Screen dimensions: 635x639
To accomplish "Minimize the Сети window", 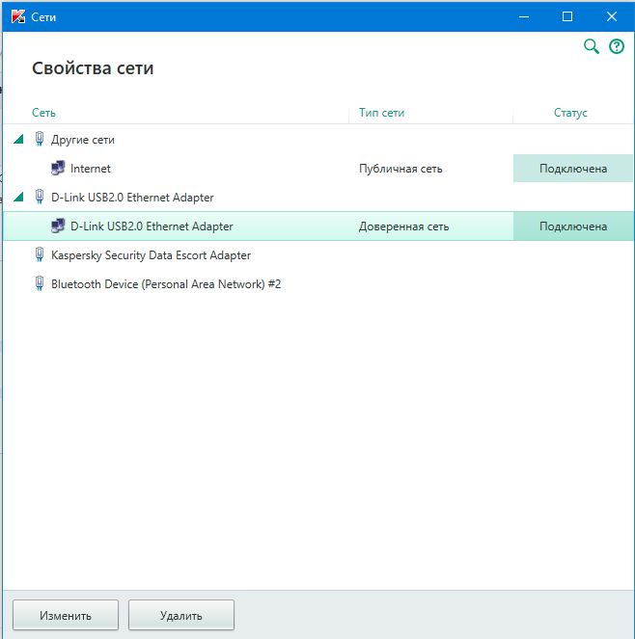I will pyautogui.click(x=524, y=16).
